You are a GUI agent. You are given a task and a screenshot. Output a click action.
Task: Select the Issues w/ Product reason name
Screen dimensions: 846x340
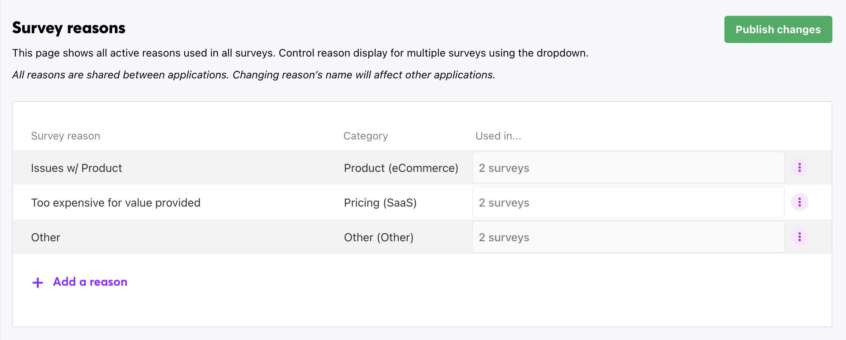pyautogui.click(x=76, y=168)
